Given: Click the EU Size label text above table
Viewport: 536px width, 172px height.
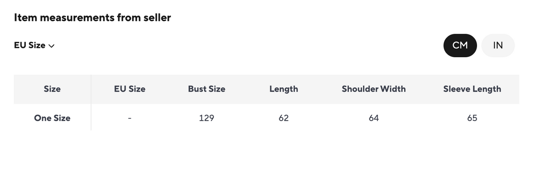Looking at the screenshot, I should (x=30, y=45).
